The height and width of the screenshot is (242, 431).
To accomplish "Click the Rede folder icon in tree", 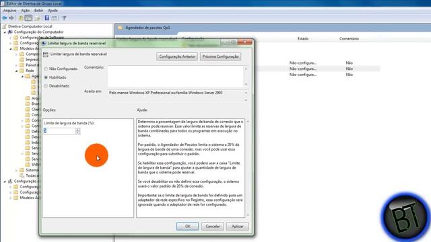I will [x=22, y=71].
